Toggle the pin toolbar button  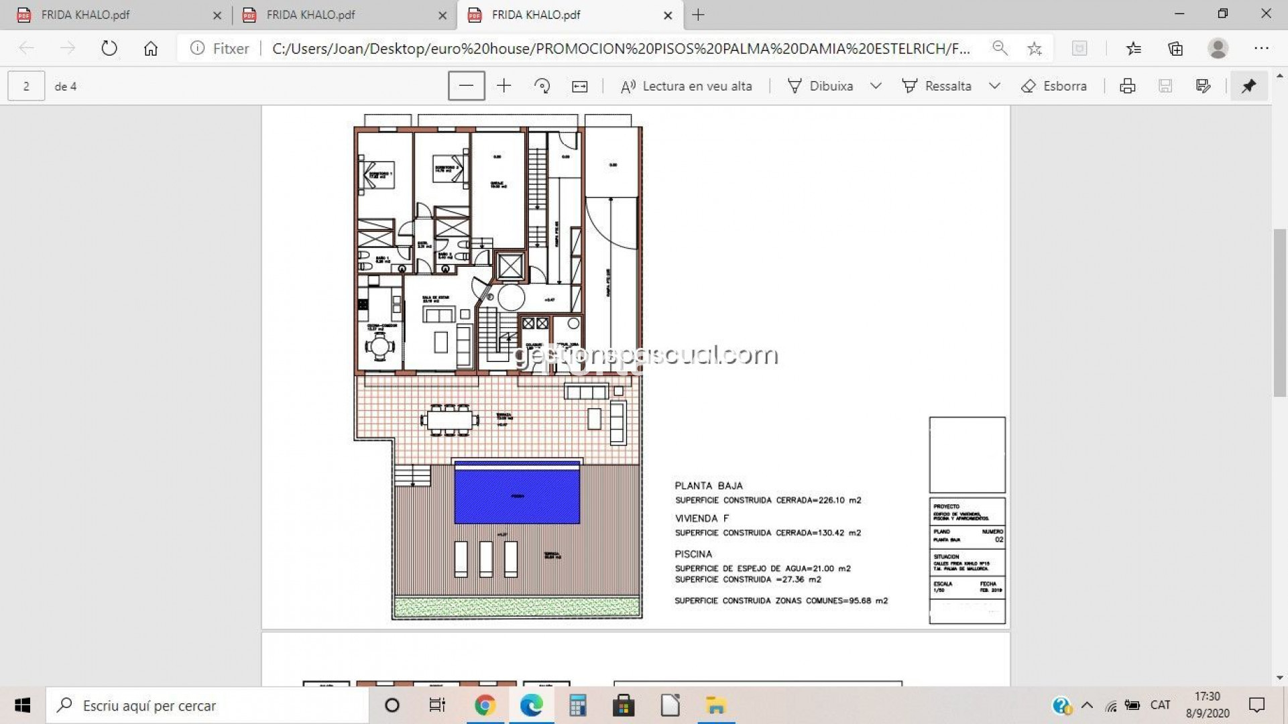coord(1248,86)
